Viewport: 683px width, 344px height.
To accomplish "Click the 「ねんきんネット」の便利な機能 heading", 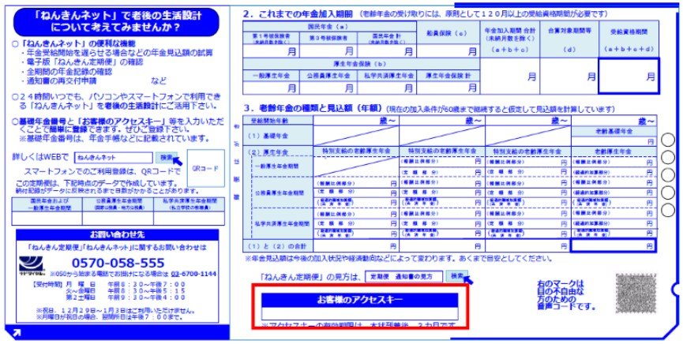I will click(x=74, y=43).
